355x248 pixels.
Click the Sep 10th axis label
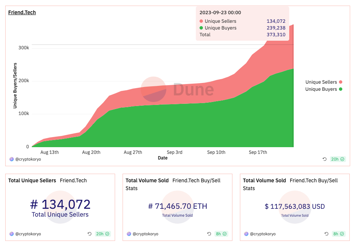(x=216, y=152)
